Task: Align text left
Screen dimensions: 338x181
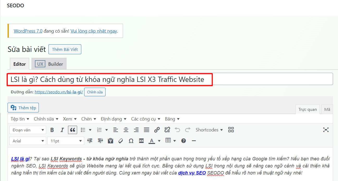Action: click(x=115, y=130)
